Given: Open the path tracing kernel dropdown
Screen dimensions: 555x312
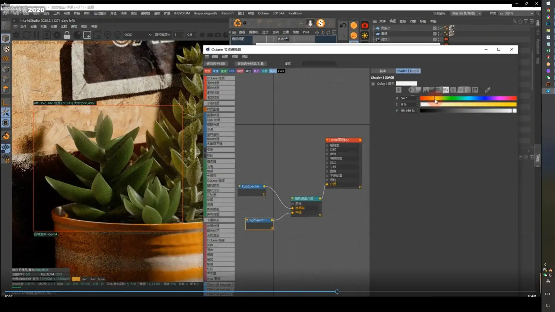Looking at the screenshot, I should (162, 35).
